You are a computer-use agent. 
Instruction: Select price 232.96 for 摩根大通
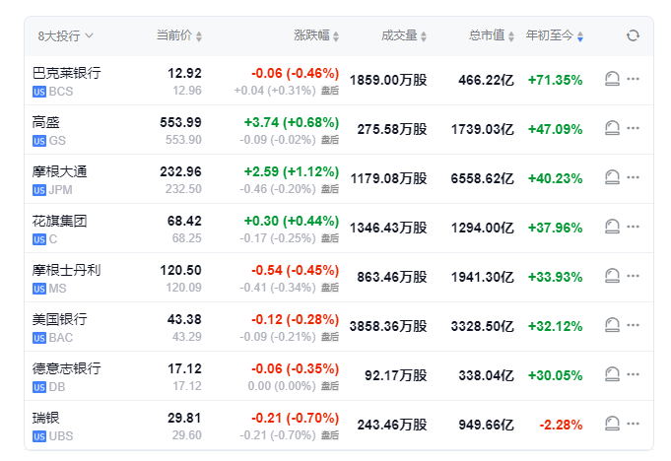click(180, 171)
